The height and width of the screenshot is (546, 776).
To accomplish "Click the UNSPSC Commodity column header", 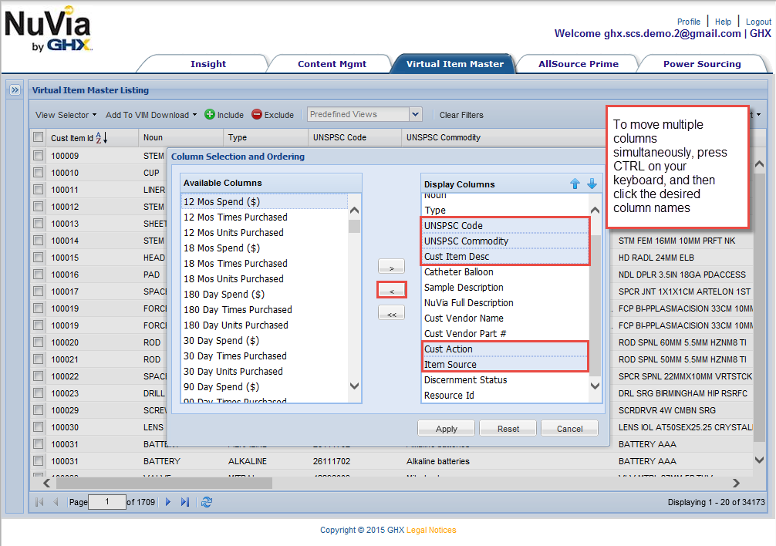I will (x=504, y=137).
